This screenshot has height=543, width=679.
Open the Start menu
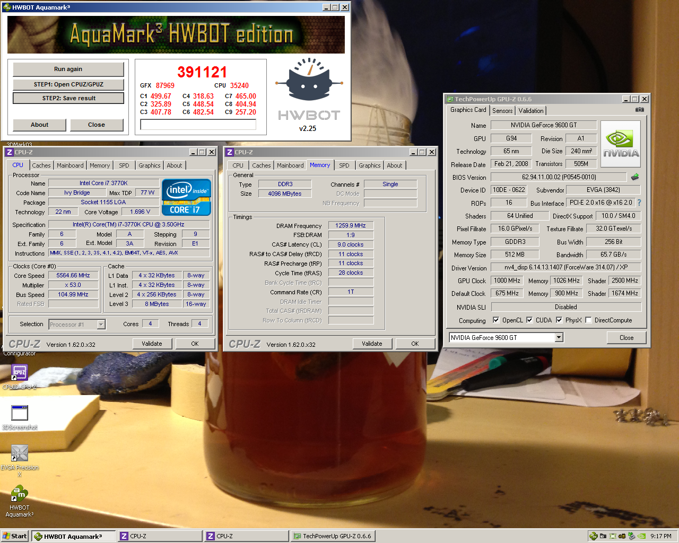coord(15,536)
